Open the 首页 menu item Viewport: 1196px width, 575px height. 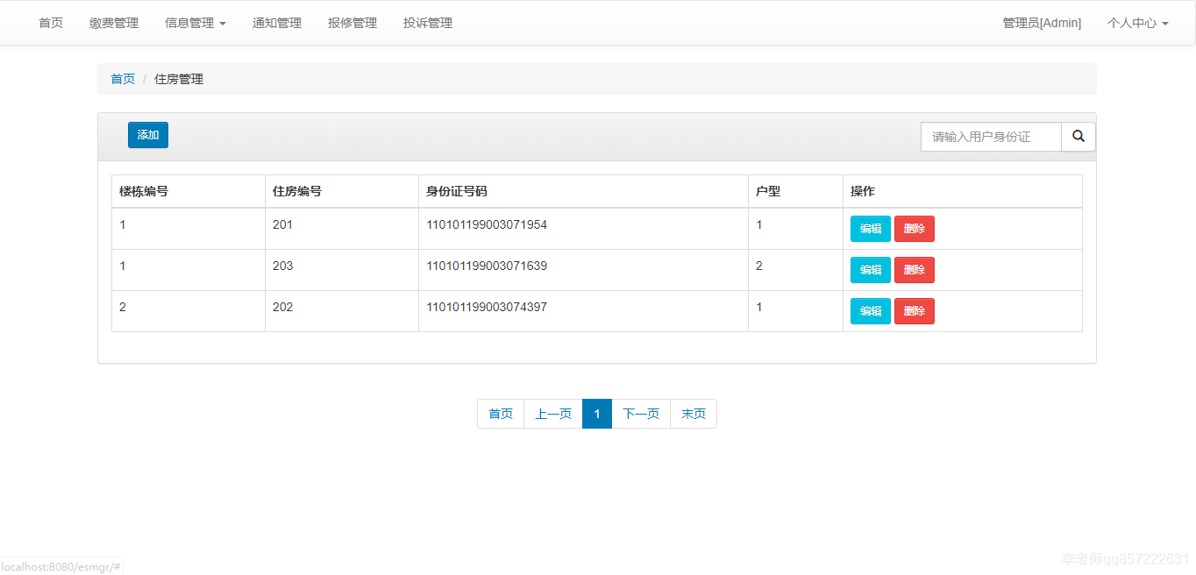coord(50,23)
